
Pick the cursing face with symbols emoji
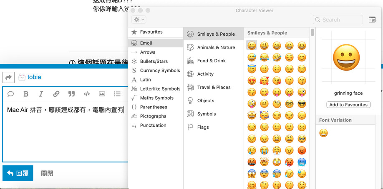pos(252,162)
